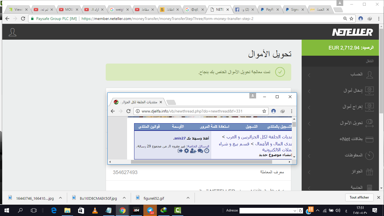
Task: Click the djelfa.info address bar
Action: [x=201, y=111]
